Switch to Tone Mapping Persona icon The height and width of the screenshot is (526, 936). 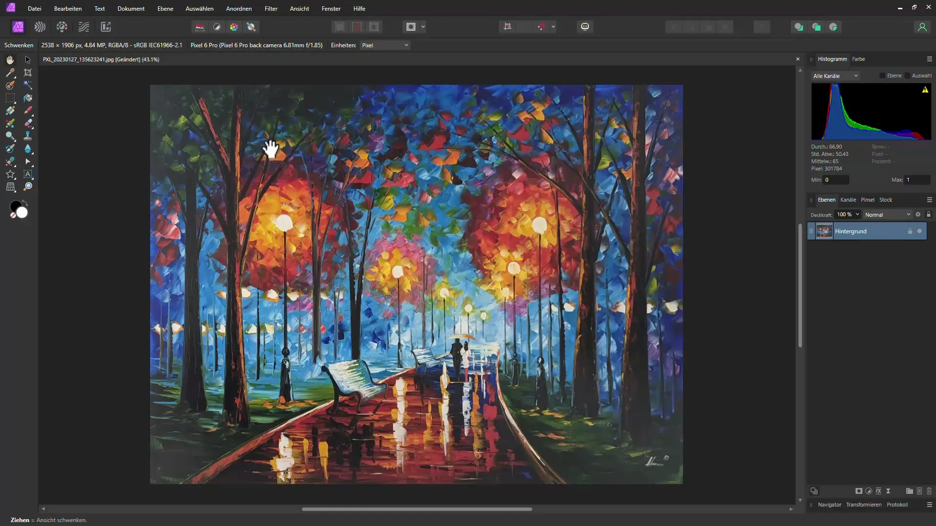tap(84, 27)
